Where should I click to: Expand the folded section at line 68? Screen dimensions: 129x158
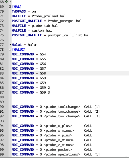(7, 2)
